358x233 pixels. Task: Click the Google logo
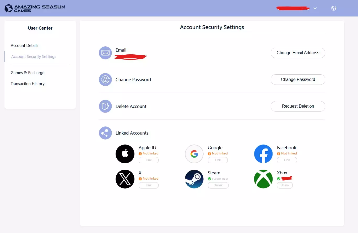point(194,154)
